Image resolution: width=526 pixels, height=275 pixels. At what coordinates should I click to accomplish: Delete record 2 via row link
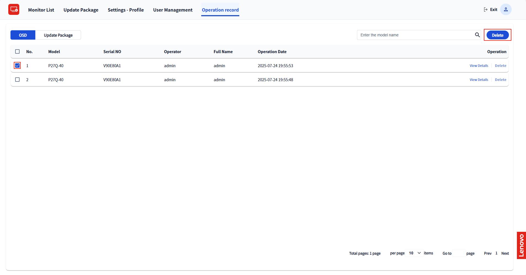tap(500, 80)
